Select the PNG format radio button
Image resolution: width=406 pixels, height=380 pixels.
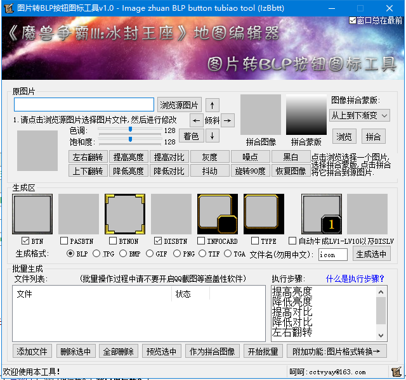tap(177, 253)
